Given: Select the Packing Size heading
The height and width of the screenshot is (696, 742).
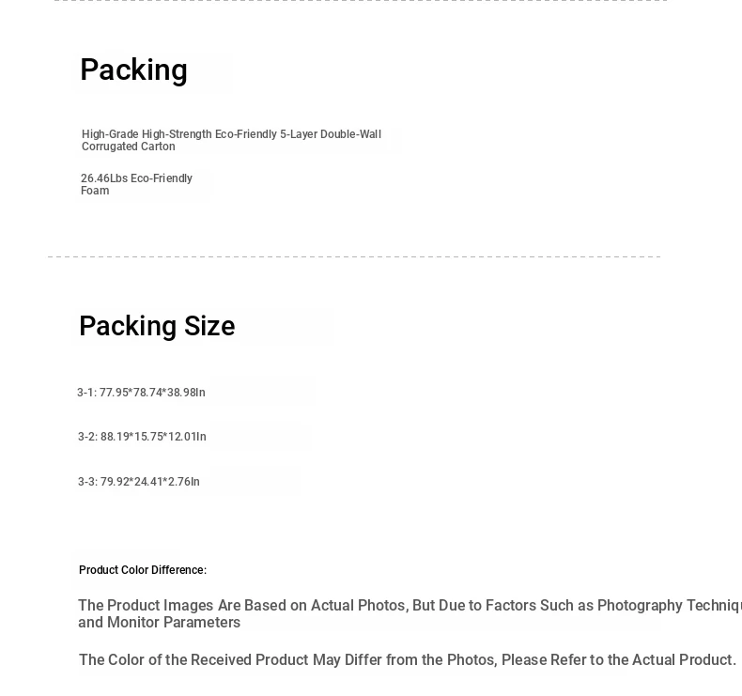Looking at the screenshot, I should (x=157, y=326).
